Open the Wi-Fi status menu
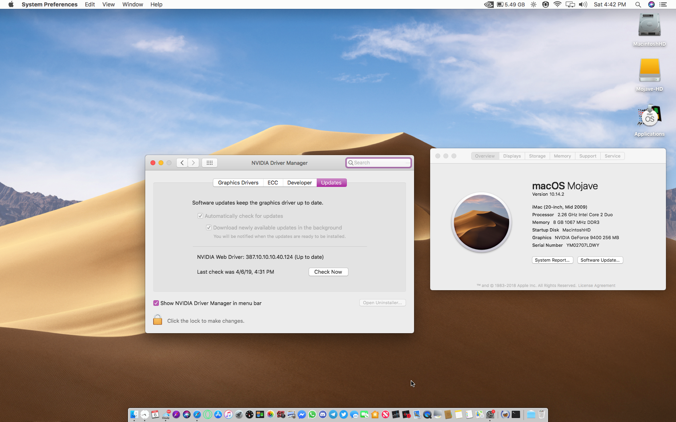 coord(557,4)
